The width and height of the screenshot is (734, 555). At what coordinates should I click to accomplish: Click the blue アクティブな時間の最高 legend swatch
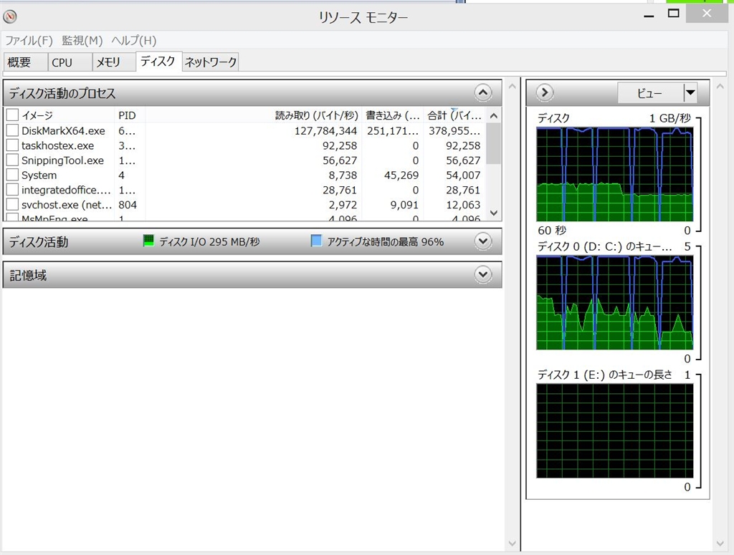[316, 241]
